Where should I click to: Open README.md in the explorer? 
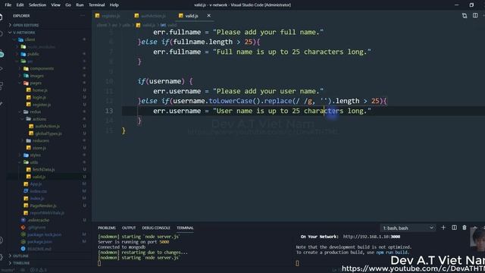(x=39, y=249)
